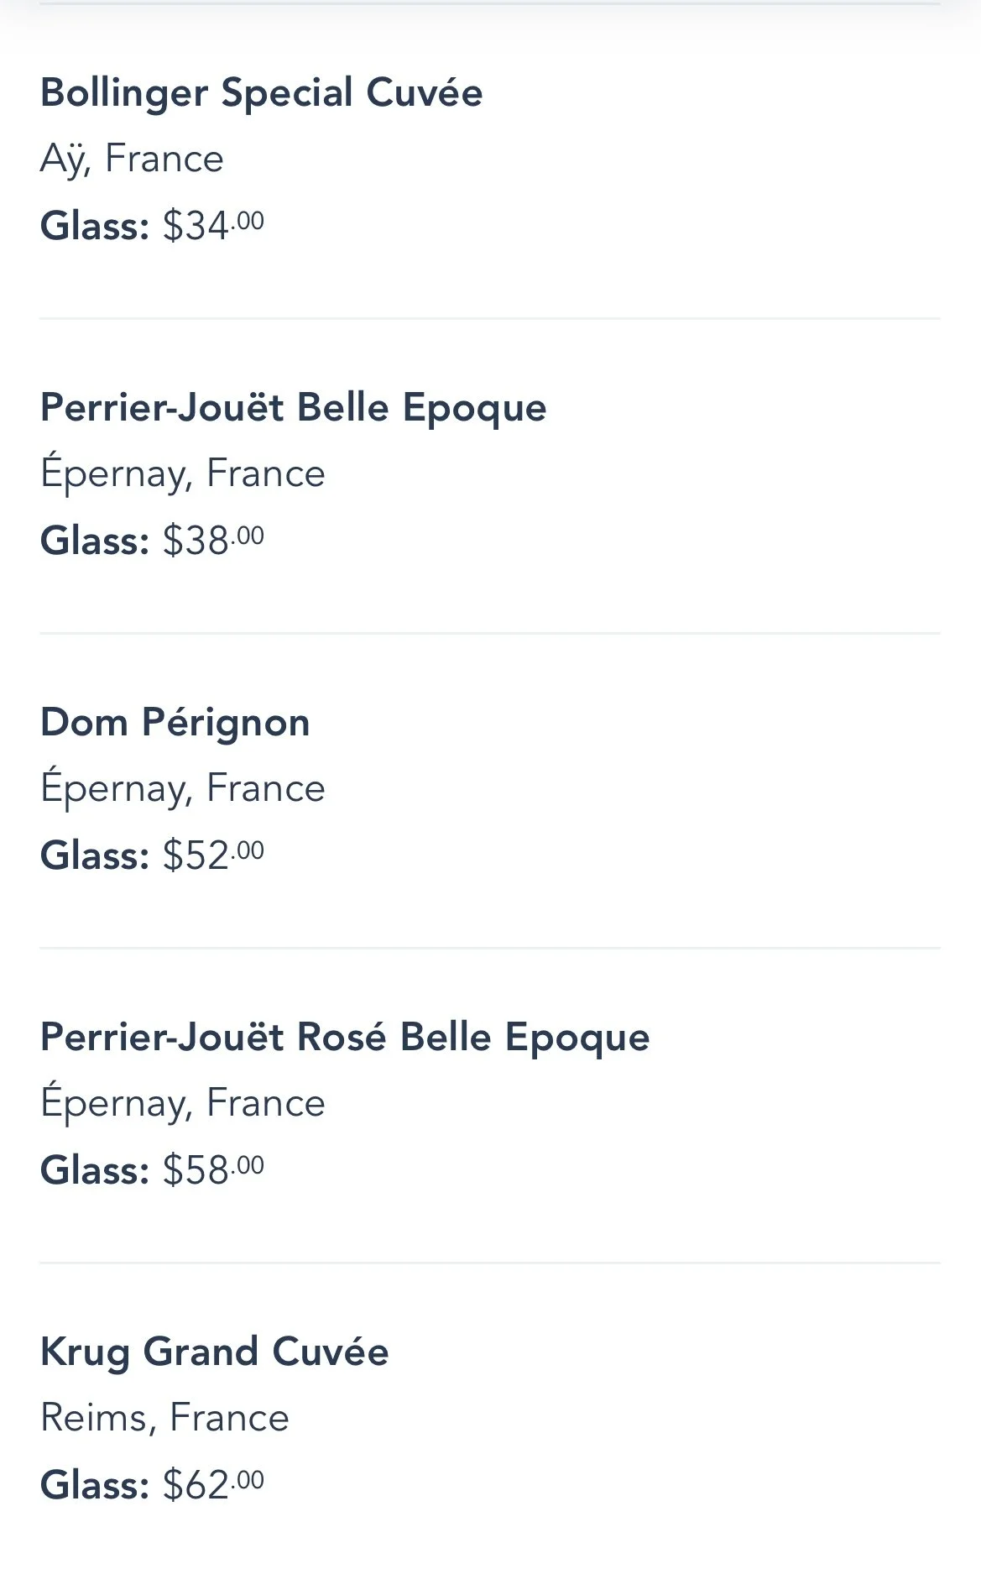The width and height of the screenshot is (981, 1569).
Task: Select the $62.00 price
Action: (213, 1484)
